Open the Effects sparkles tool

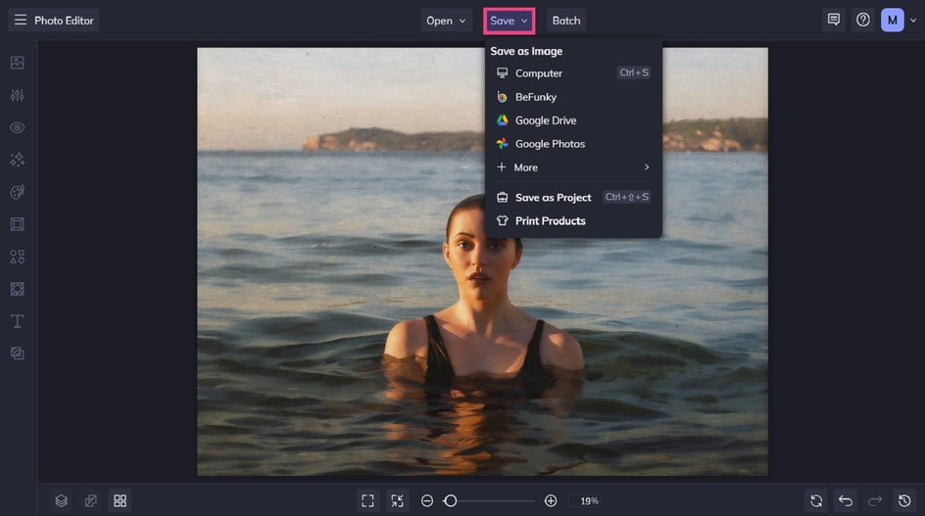pyautogui.click(x=17, y=160)
